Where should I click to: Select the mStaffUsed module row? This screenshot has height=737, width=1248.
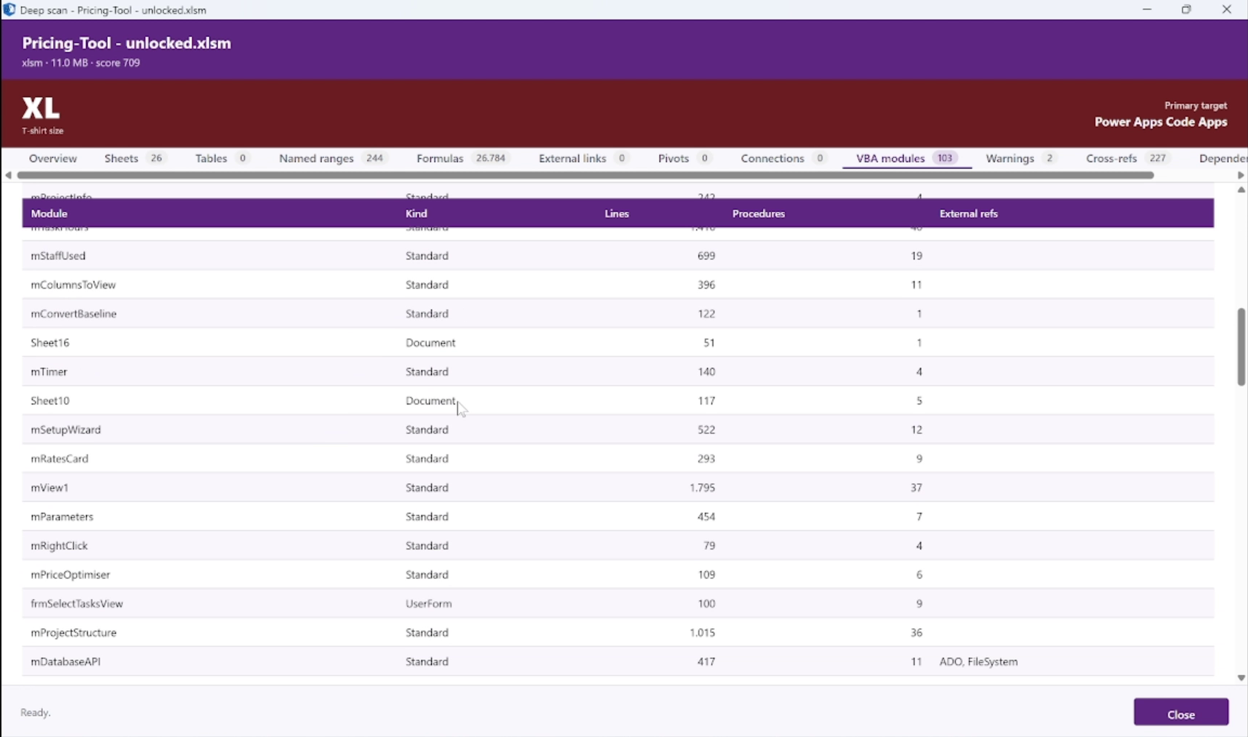pyautogui.click(x=618, y=255)
